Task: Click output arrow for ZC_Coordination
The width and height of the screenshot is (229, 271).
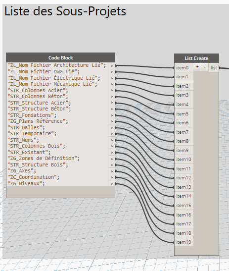Action: coord(112,177)
